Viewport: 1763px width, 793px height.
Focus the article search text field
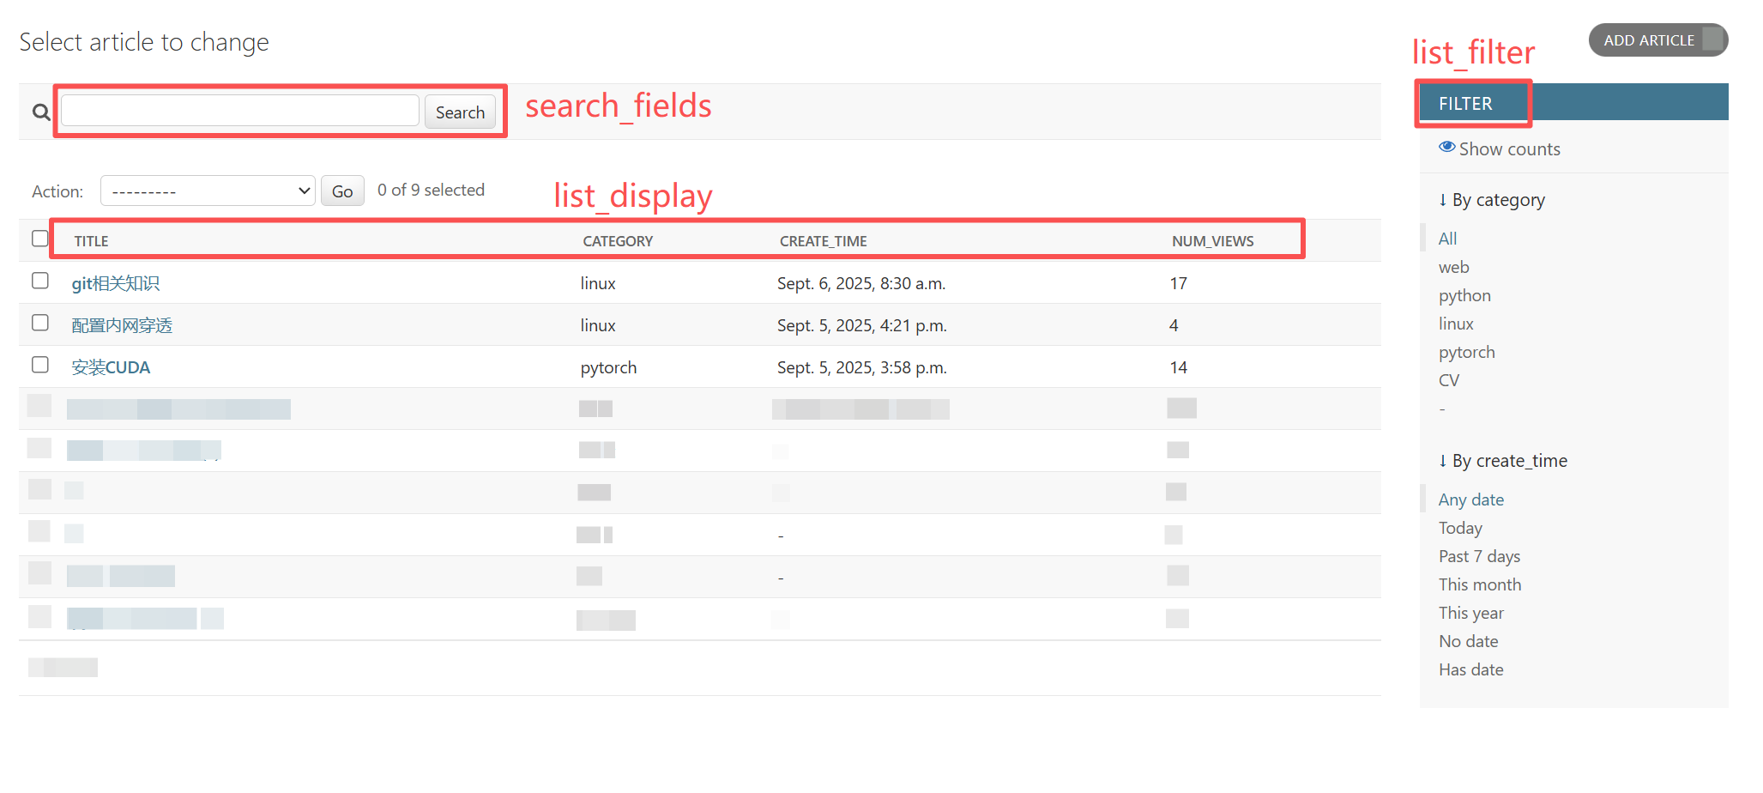tap(240, 111)
